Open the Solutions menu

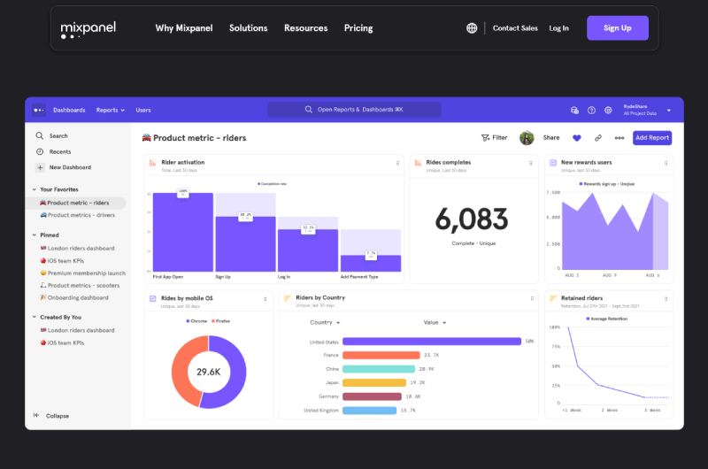click(249, 28)
